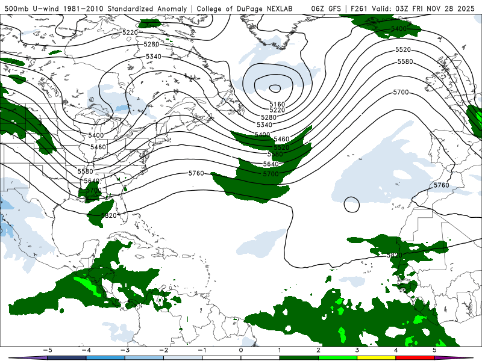Click the "5460" contour label over the Midwest

(x=98, y=147)
